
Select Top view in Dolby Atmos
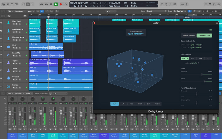click(132, 104)
